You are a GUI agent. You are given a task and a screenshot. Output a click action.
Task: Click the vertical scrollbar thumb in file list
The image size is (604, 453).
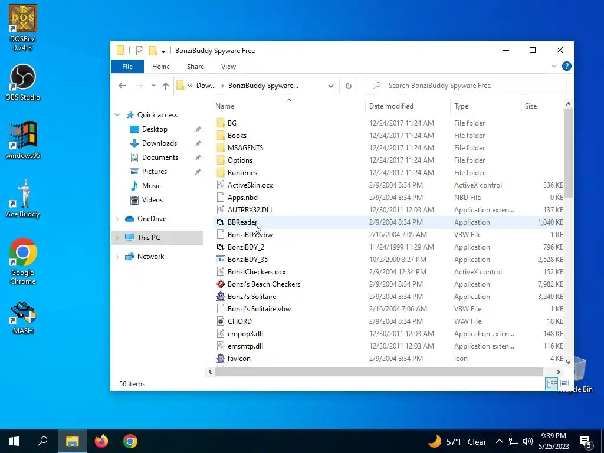(x=568, y=153)
